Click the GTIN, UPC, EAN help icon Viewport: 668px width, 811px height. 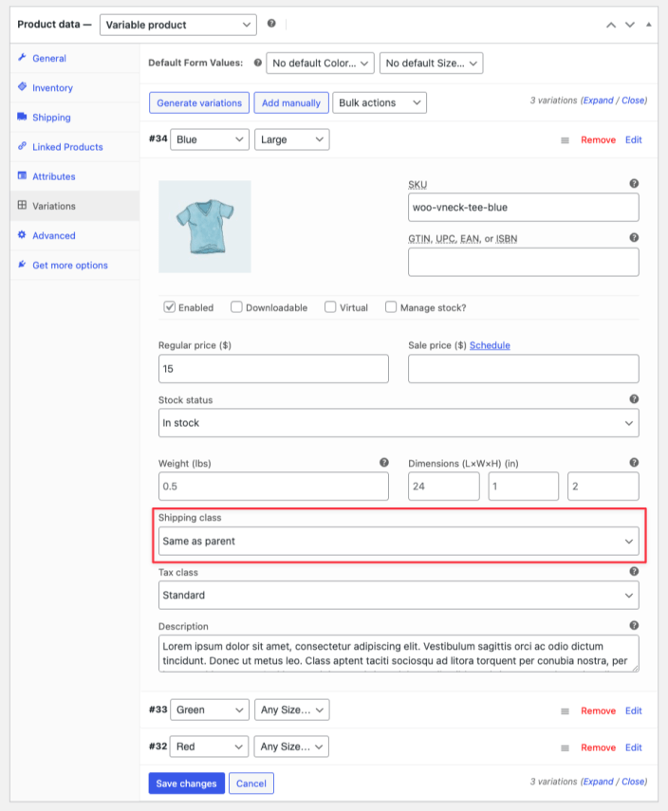634,238
